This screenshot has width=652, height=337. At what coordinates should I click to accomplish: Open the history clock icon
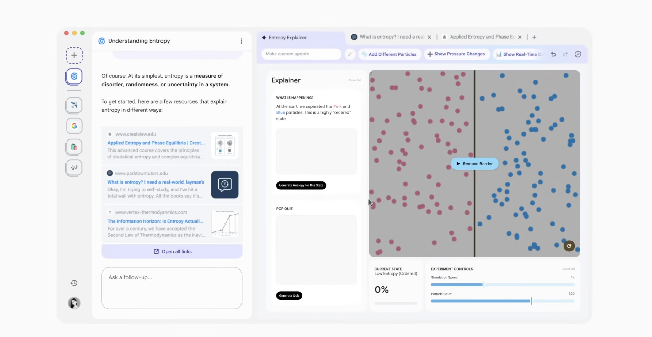click(74, 283)
